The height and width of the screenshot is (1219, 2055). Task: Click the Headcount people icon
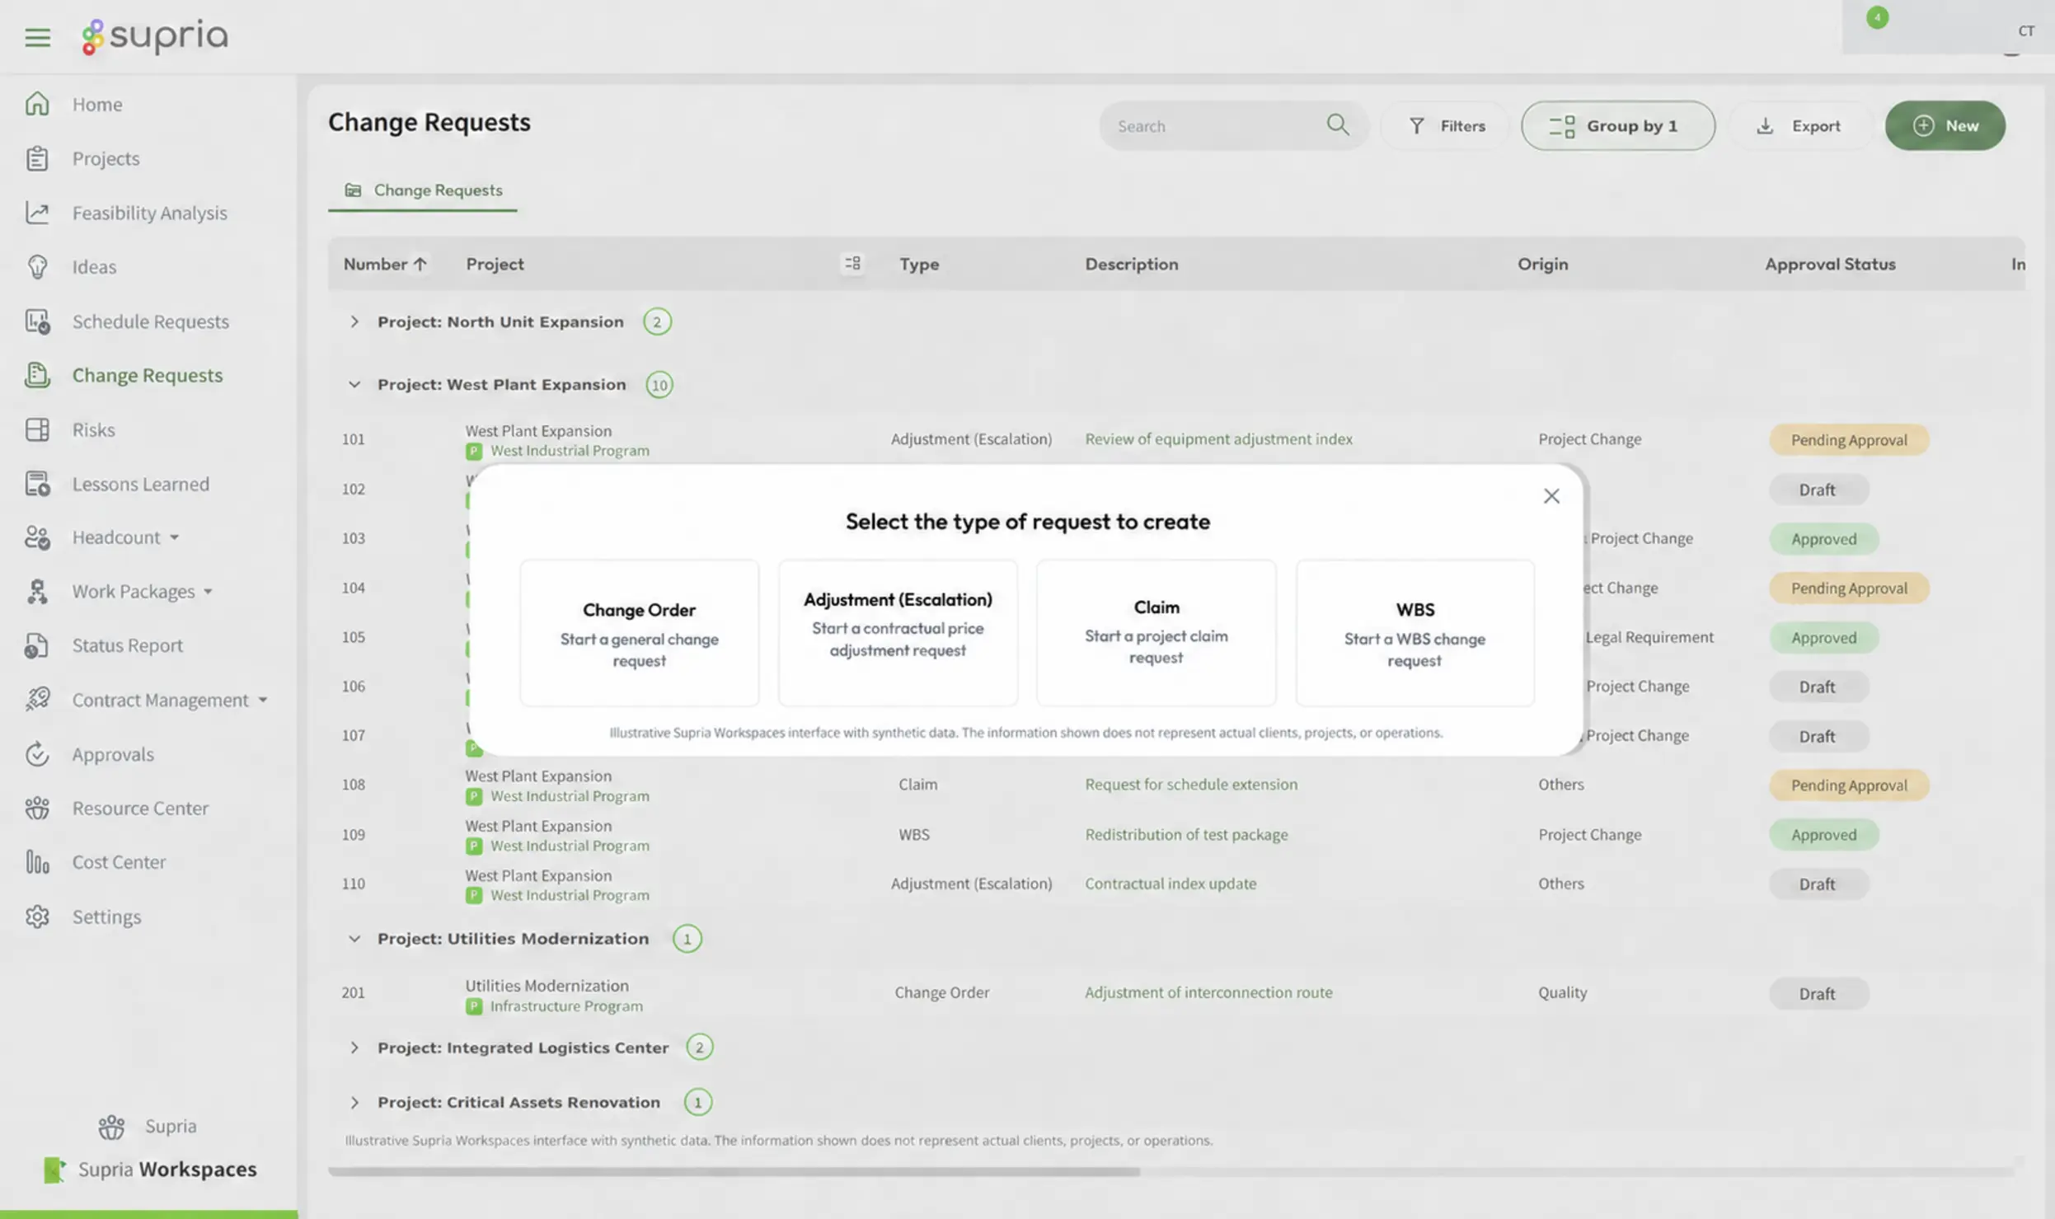pos(37,537)
